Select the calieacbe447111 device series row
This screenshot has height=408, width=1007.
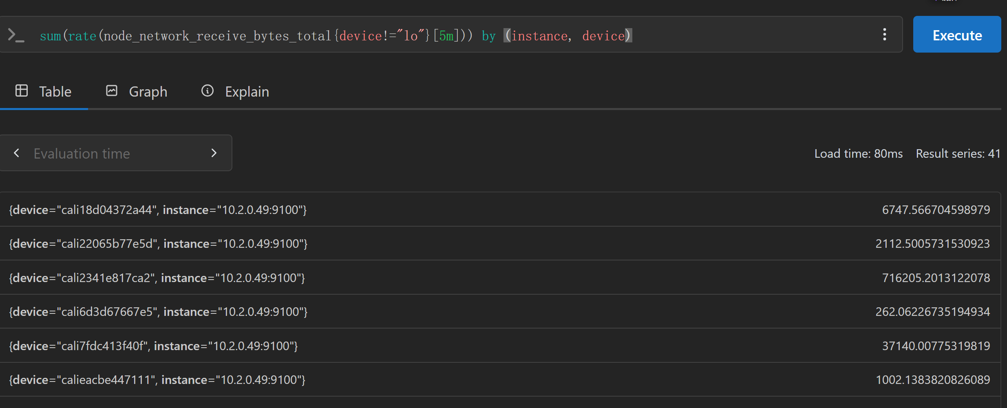click(x=500, y=379)
